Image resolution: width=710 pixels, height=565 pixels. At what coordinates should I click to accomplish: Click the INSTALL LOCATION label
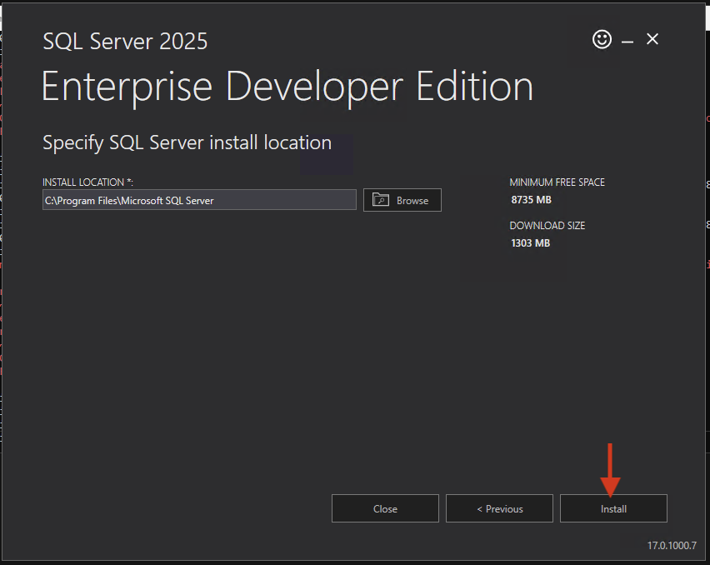pyautogui.click(x=87, y=182)
